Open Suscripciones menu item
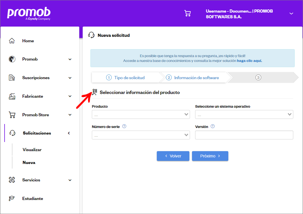 click(36, 78)
